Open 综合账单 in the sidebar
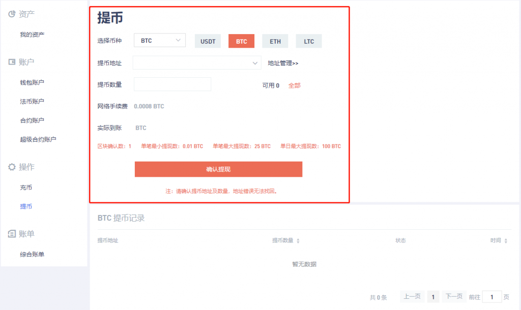Image resolution: width=521 pixels, height=310 pixels. click(32, 254)
